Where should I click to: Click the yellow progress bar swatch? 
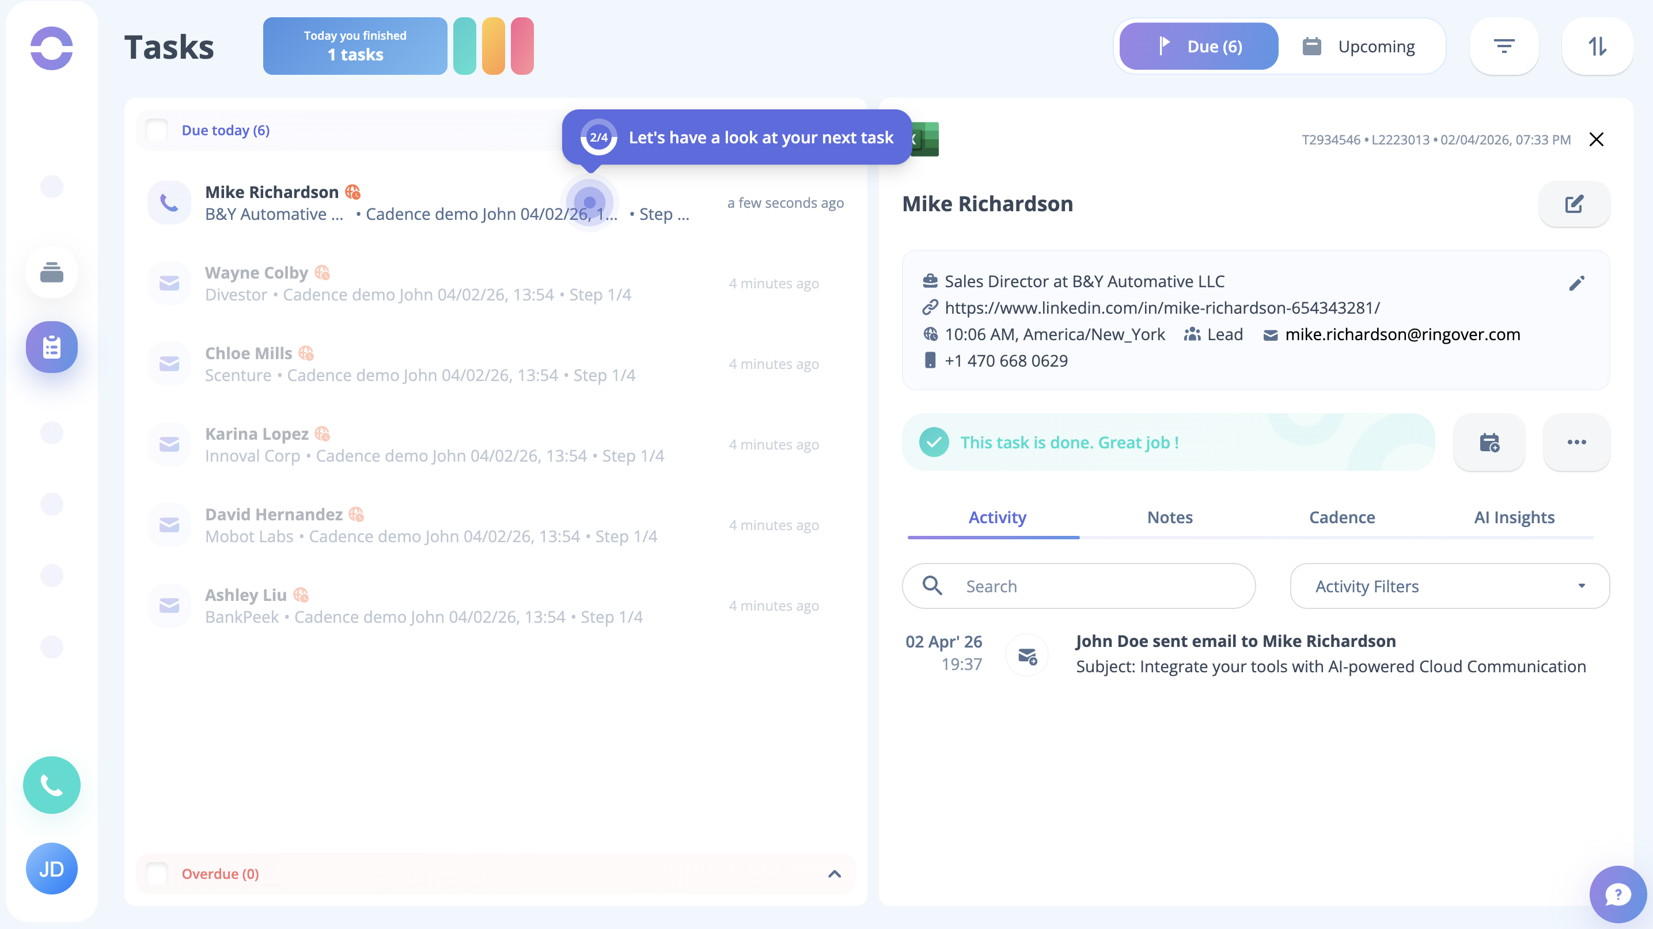click(x=493, y=46)
